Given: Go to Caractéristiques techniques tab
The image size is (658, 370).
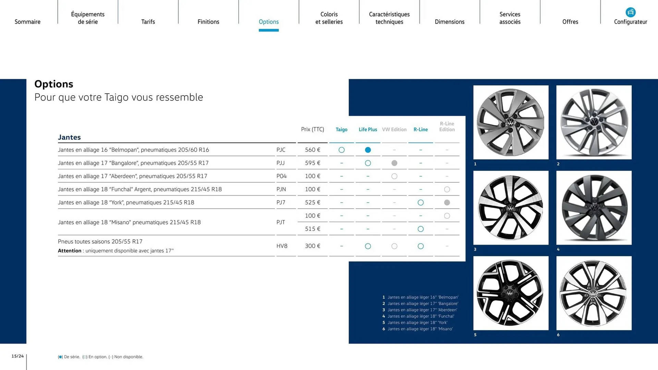Looking at the screenshot, I should point(389,18).
